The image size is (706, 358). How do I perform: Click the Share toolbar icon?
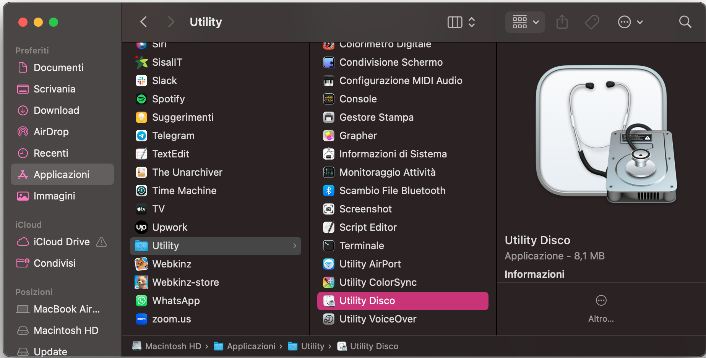562,22
